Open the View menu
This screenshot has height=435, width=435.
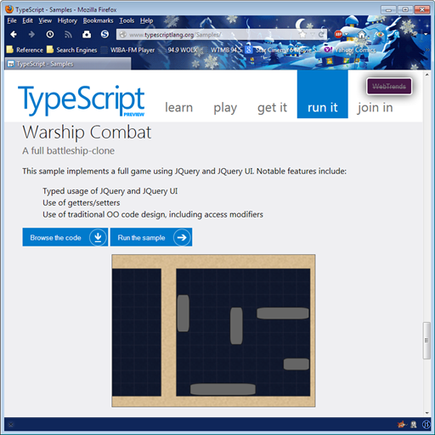[45, 20]
